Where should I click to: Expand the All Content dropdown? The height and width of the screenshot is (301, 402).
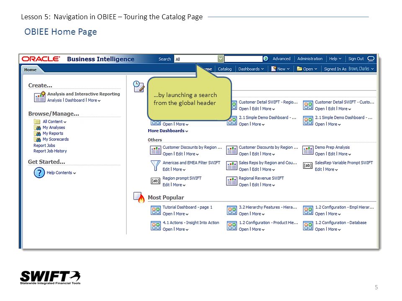[x=54, y=122]
